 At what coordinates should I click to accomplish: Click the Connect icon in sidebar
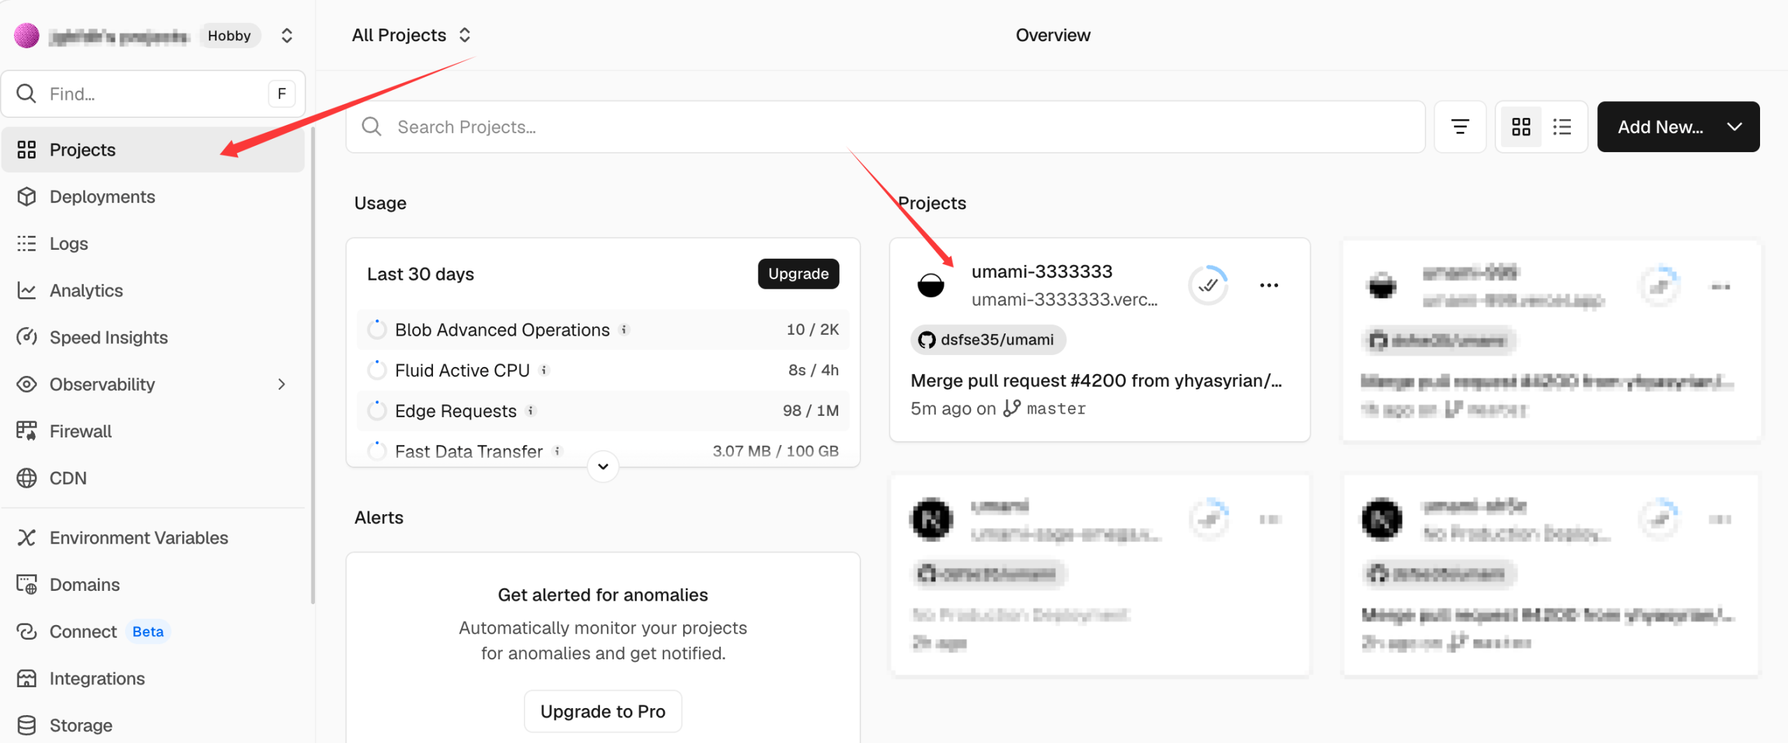pos(27,631)
